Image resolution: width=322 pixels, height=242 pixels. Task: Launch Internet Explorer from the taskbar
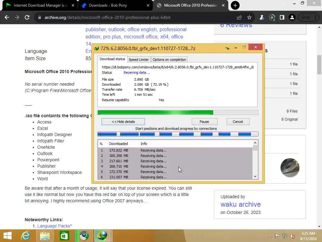click(x=25, y=236)
